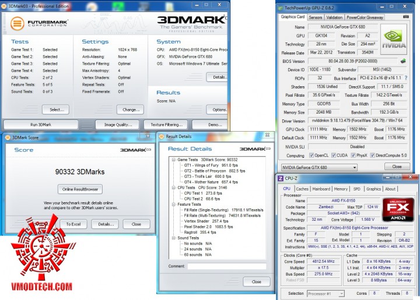Image resolution: width=420 pixels, height=300 pixels.
Task: Click Driver Version field in GPU-Z
Action: tap(358, 121)
